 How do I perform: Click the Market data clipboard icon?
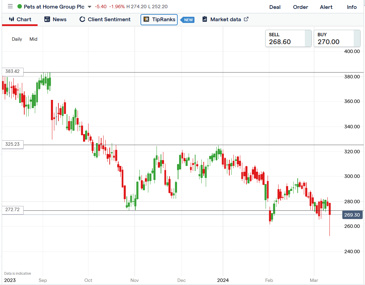205,19
